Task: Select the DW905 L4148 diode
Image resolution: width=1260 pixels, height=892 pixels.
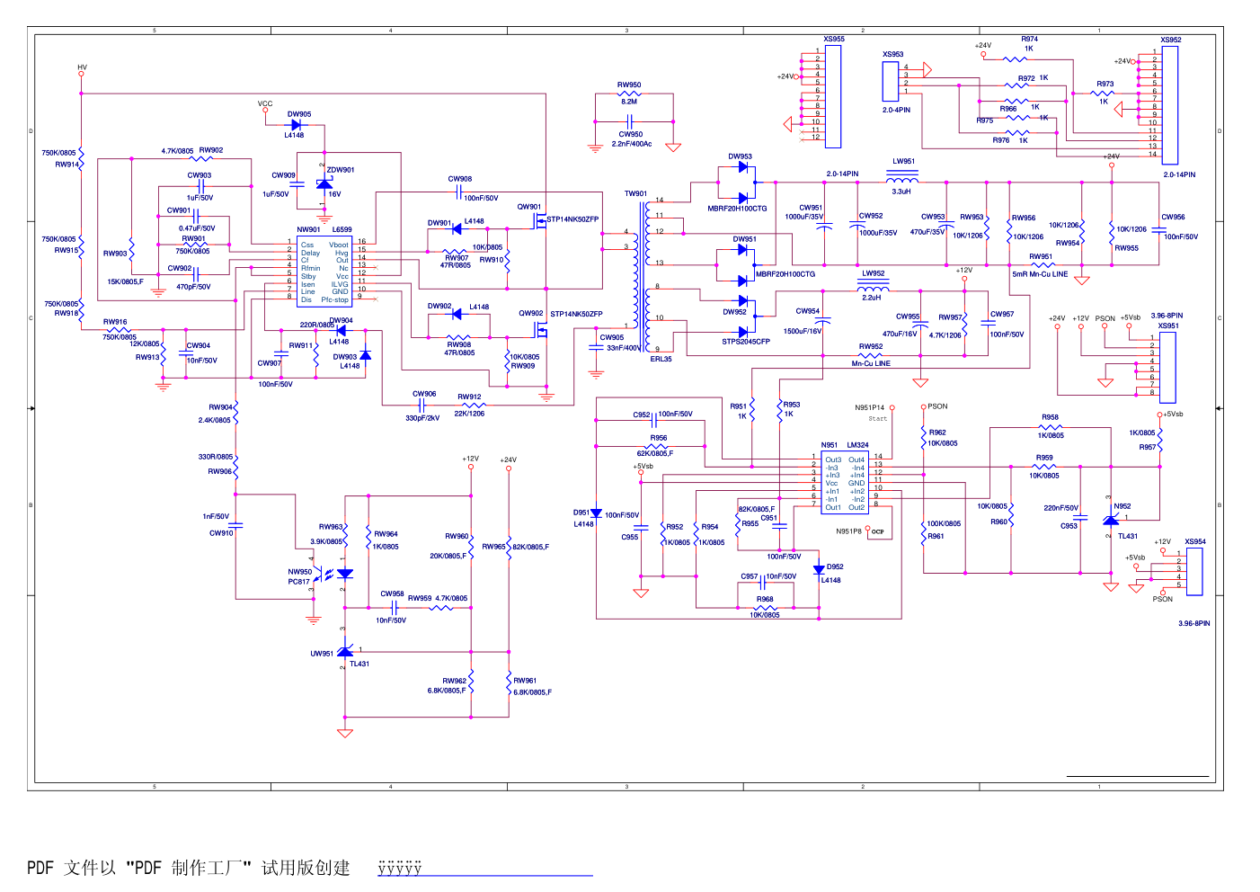Action: click(296, 125)
